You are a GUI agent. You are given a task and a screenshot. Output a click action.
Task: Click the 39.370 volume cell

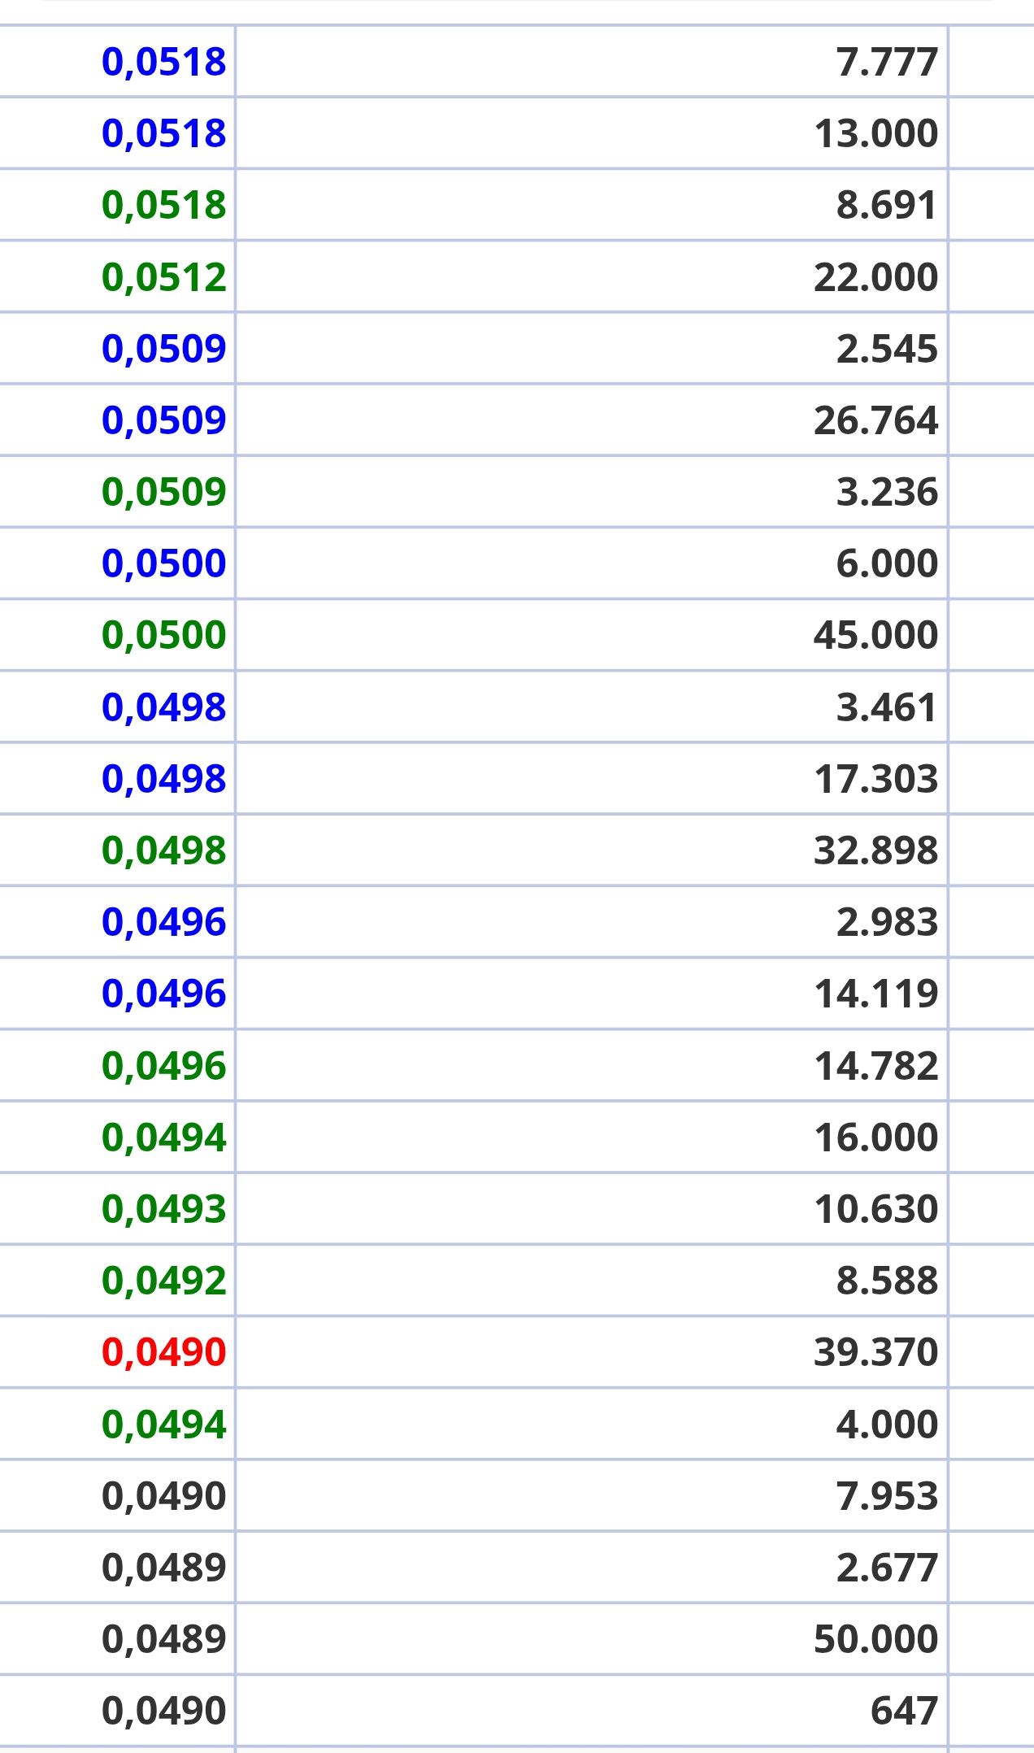(x=592, y=1352)
